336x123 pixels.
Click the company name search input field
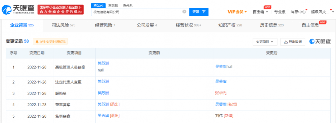coord(137,12)
